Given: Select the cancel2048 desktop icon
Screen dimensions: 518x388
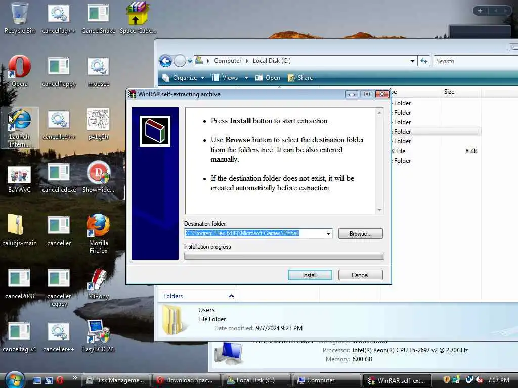Looking at the screenshot, I should 19,284.
